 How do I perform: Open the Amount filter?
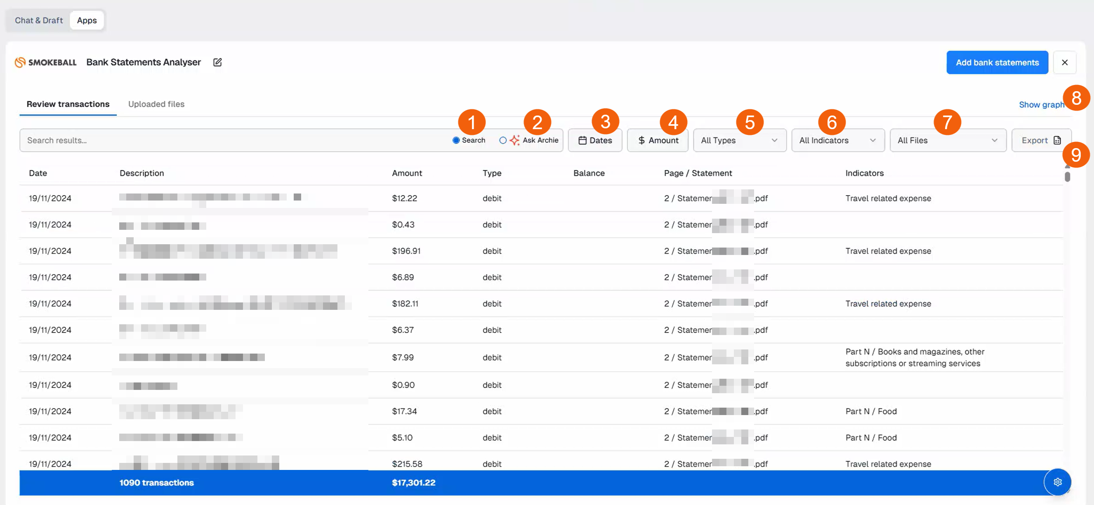click(x=658, y=140)
